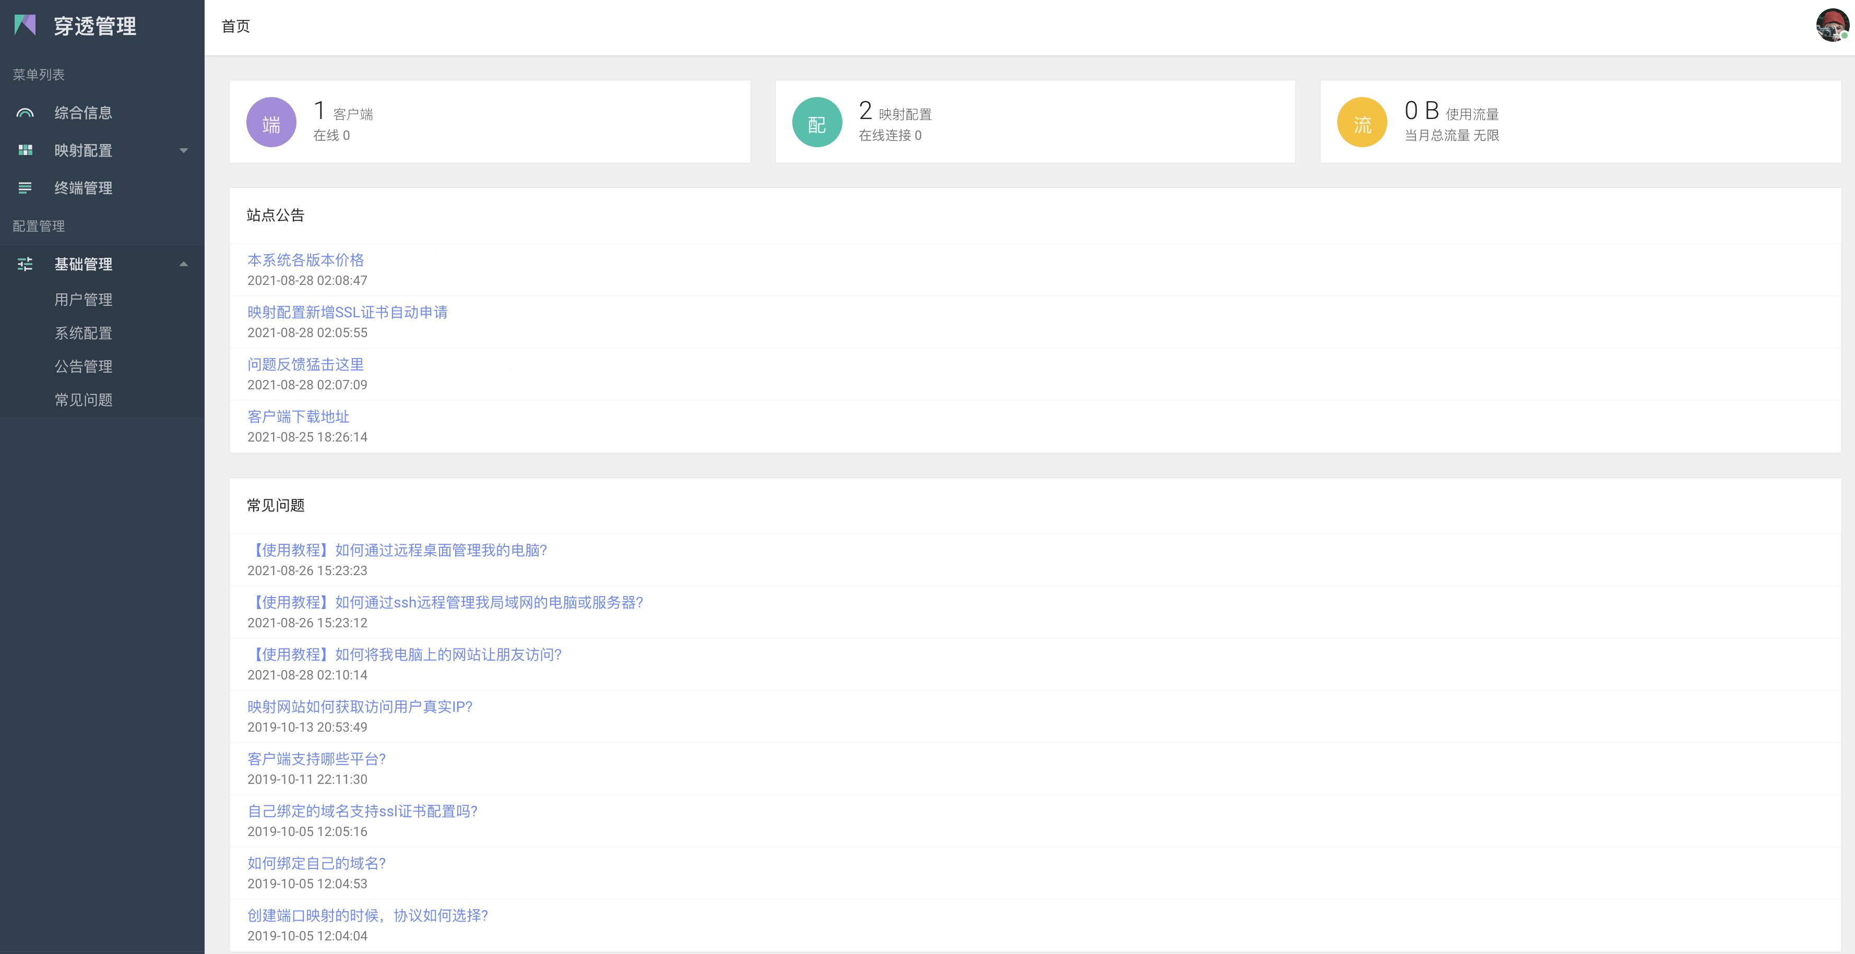Click the 映射配置 grid icon in sidebar

pos(25,150)
